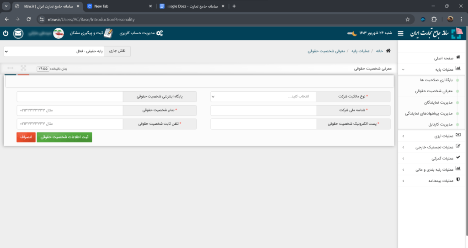The height and width of the screenshot is (248, 468).
Task: Expand عملیات لجستیک خارجی chevron
Action: 403,147
